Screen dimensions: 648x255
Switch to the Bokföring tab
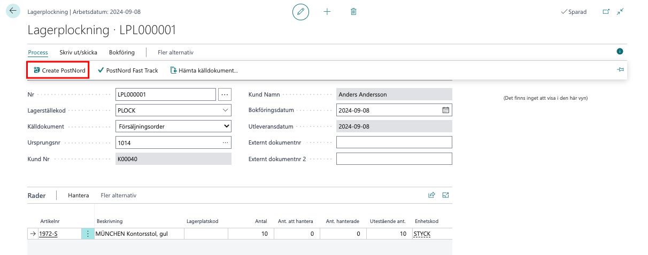coord(121,52)
